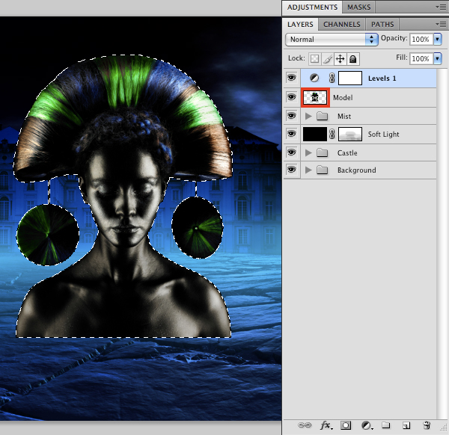
Task: Lock transparent pixels icon
Action: pyautogui.click(x=315, y=59)
